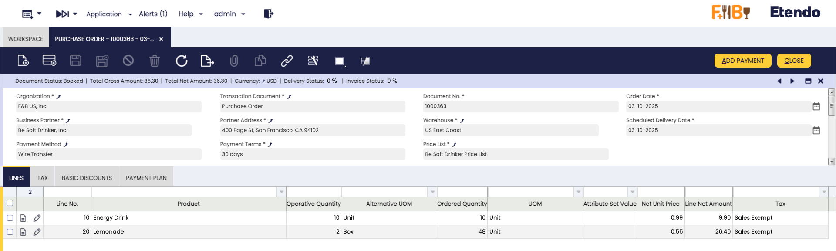
Task: Click the export document icon
Action: (x=207, y=61)
